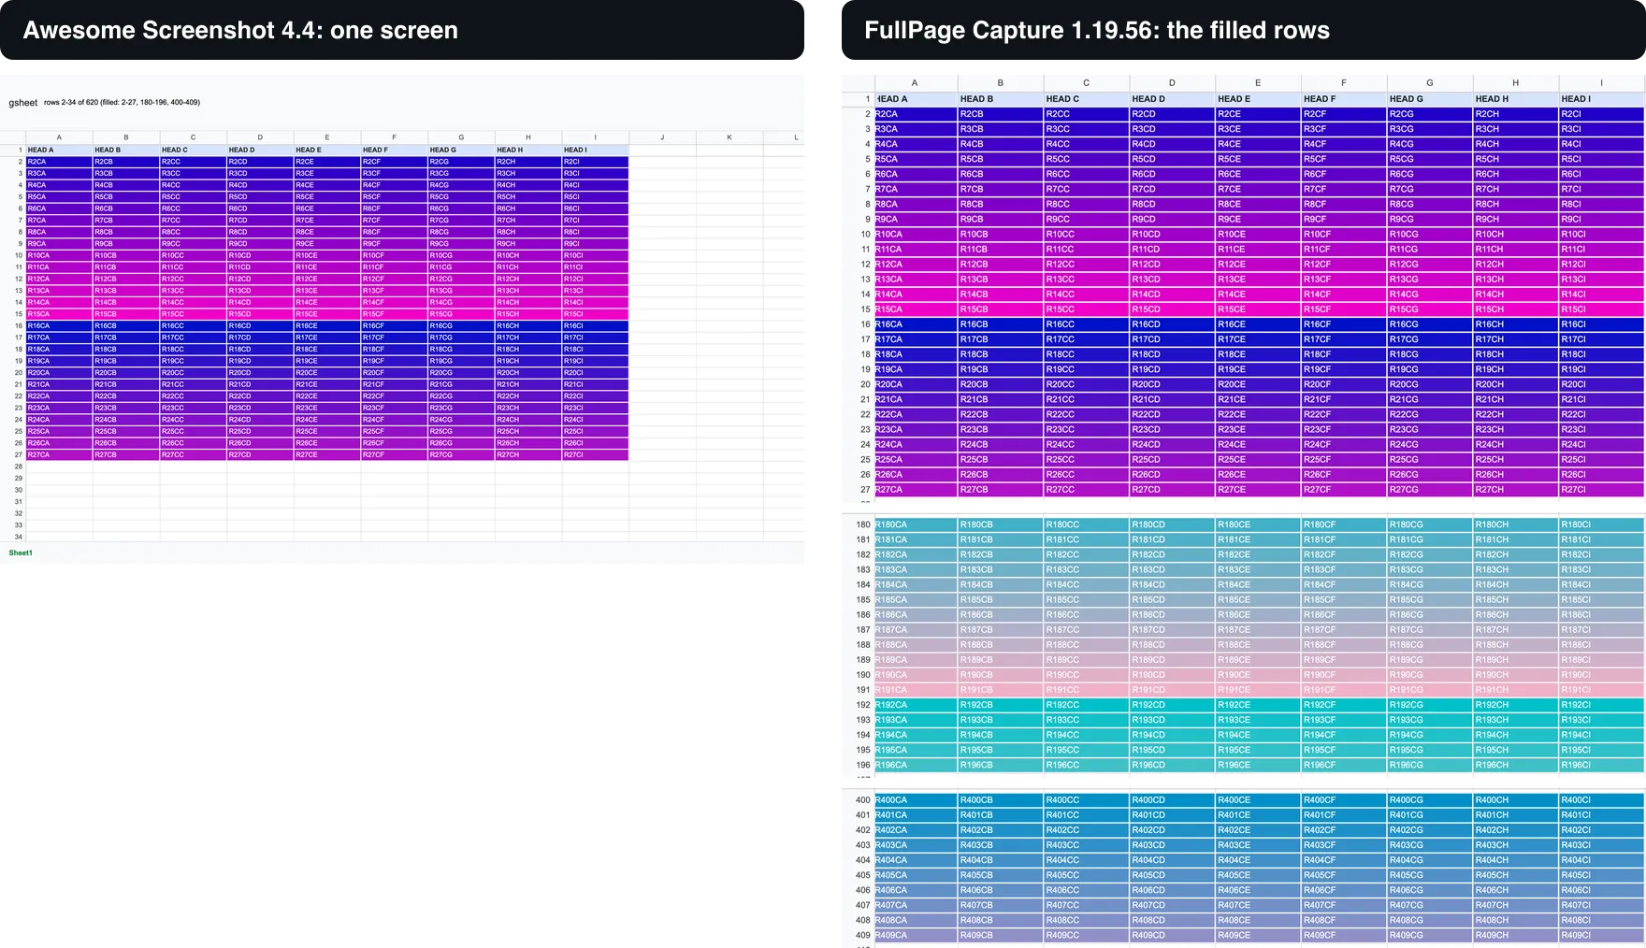Select row header 409
The width and height of the screenshot is (1646, 948).
click(x=858, y=935)
